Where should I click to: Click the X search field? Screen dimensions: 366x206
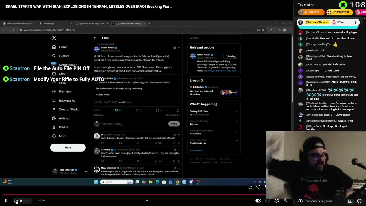tap(214, 38)
